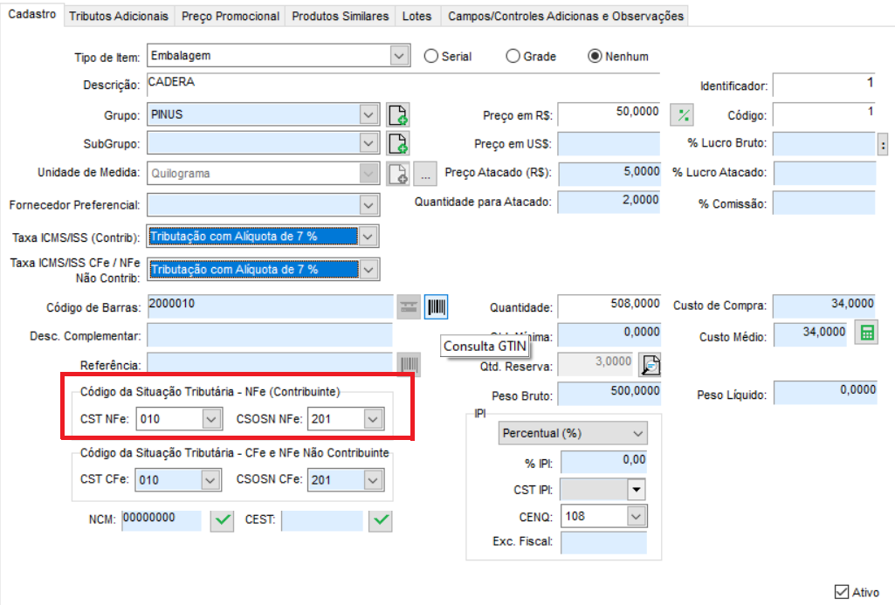Viewport: 895px width, 605px height.
Task: Click the Preço em US$ field
Action: (x=609, y=144)
